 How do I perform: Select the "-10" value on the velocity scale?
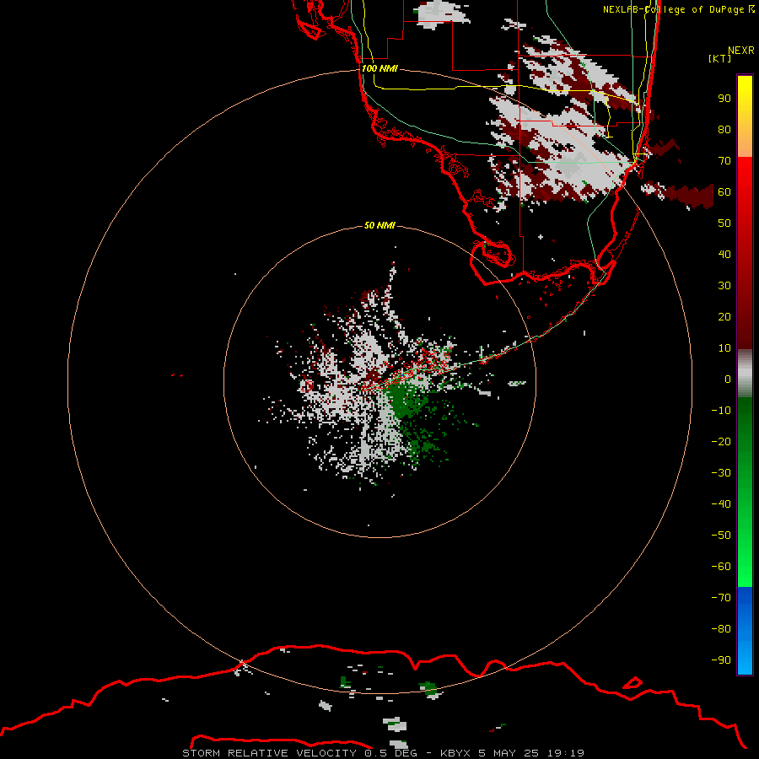point(721,411)
